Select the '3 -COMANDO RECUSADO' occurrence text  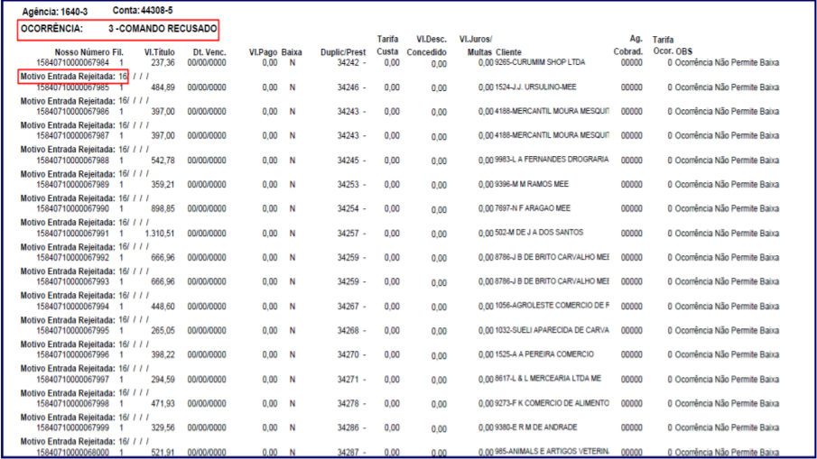pyautogui.click(x=162, y=29)
